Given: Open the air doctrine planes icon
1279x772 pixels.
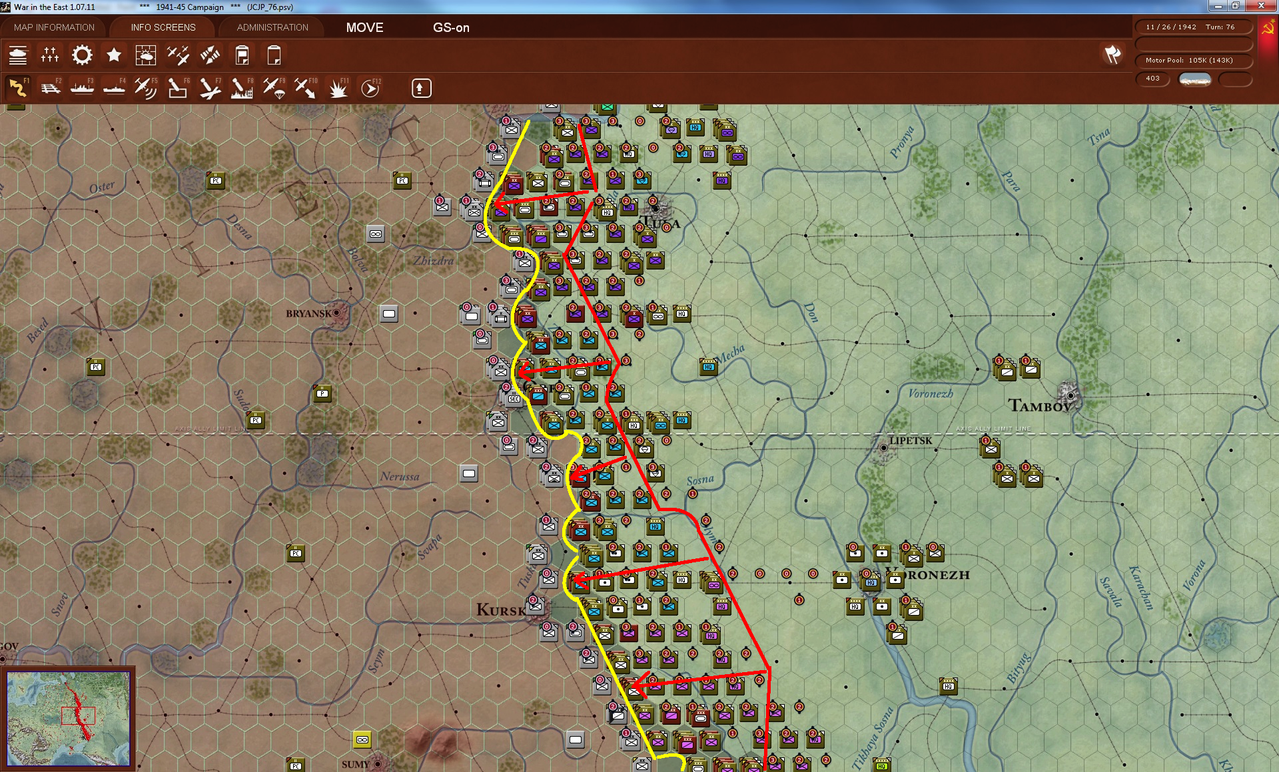Looking at the screenshot, I should pyautogui.click(x=178, y=55).
